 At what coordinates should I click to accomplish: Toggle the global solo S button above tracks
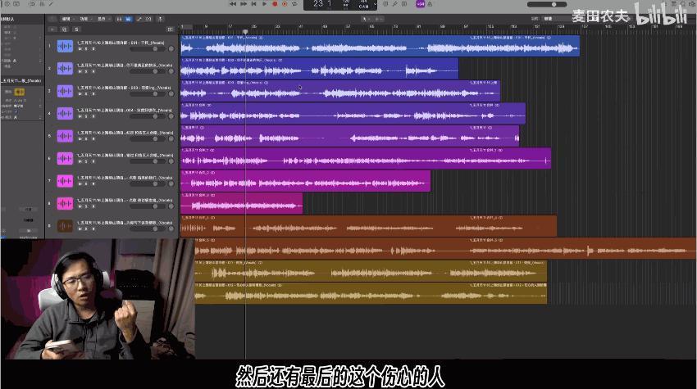[76, 29]
